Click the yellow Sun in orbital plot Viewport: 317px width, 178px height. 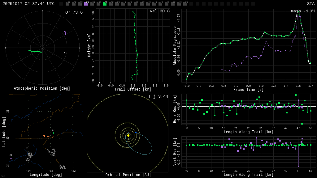[128, 135]
